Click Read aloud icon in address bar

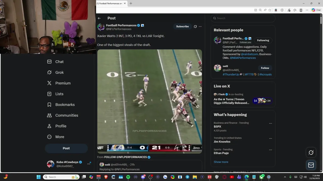265,10
